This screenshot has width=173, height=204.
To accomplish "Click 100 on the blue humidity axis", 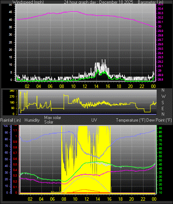I will coord(6,126).
